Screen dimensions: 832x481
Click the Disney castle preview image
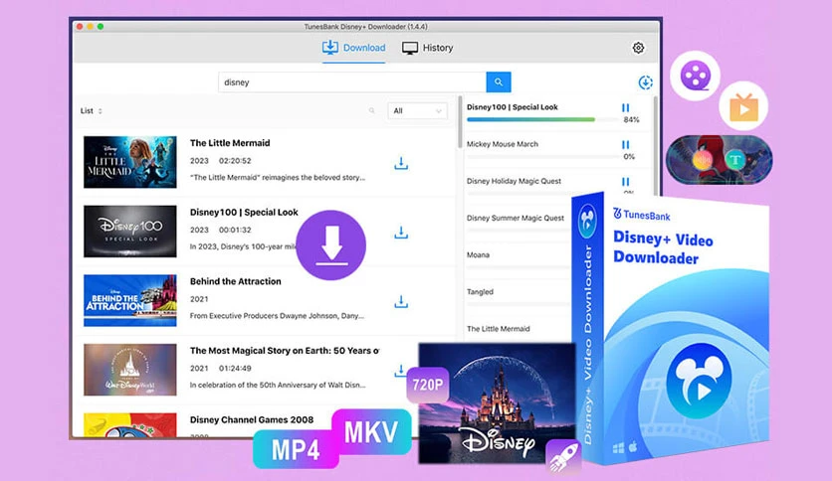(497, 403)
